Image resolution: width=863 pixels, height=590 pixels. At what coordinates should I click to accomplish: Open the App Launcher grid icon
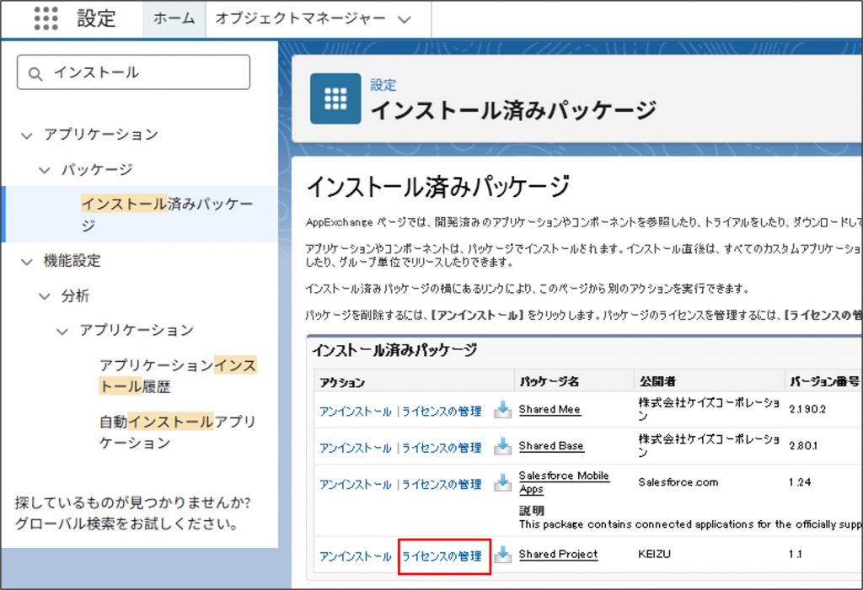[x=46, y=19]
